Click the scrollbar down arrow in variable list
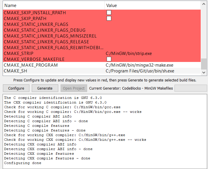This screenshot has width=208, height=169. (204, 73)
